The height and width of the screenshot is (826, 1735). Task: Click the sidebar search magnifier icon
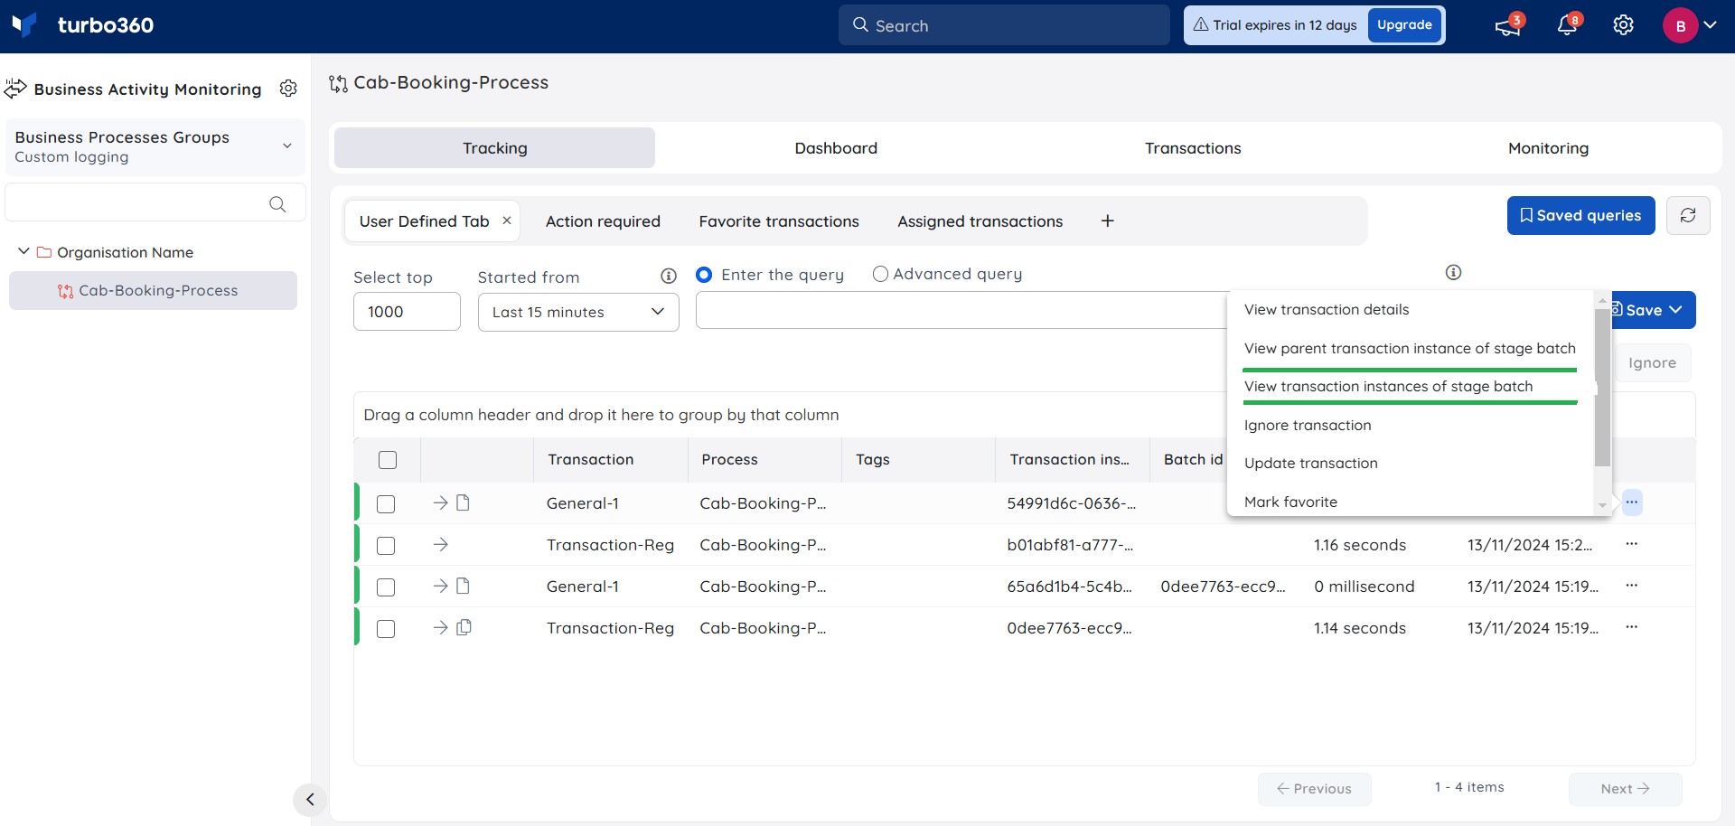(277, 204)
